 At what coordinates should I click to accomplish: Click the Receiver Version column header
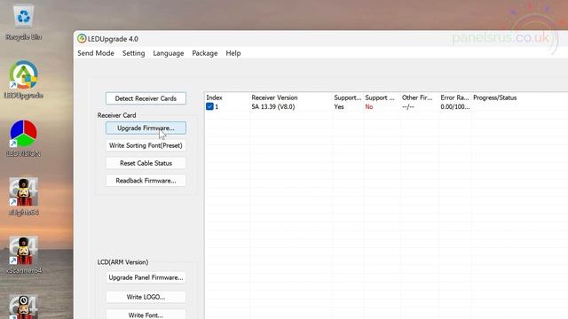[x=274, y=97]
